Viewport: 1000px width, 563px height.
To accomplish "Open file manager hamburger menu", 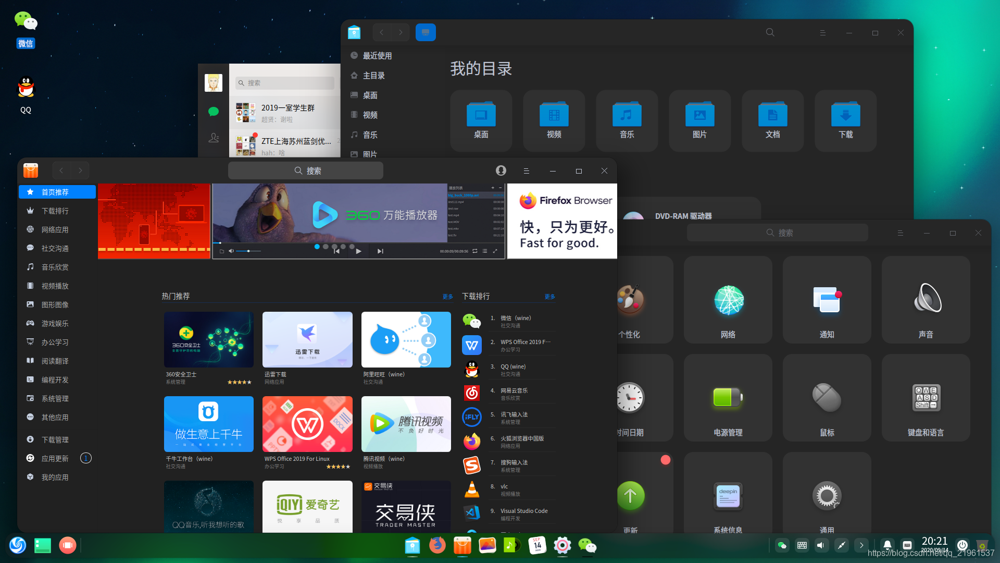I will [822, 32].
